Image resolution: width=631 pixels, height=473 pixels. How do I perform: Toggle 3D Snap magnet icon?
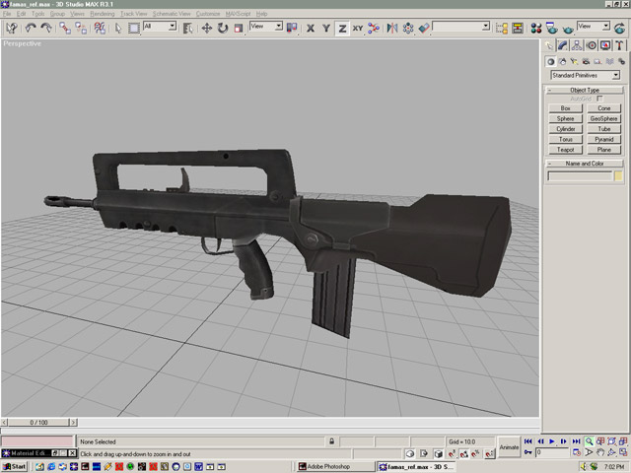(x=452, y=453)
